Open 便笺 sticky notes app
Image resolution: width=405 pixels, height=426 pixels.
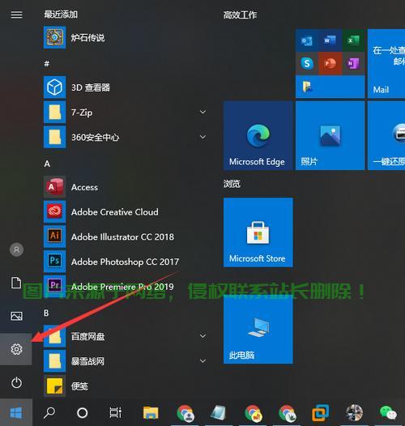[x=125, y=386]
